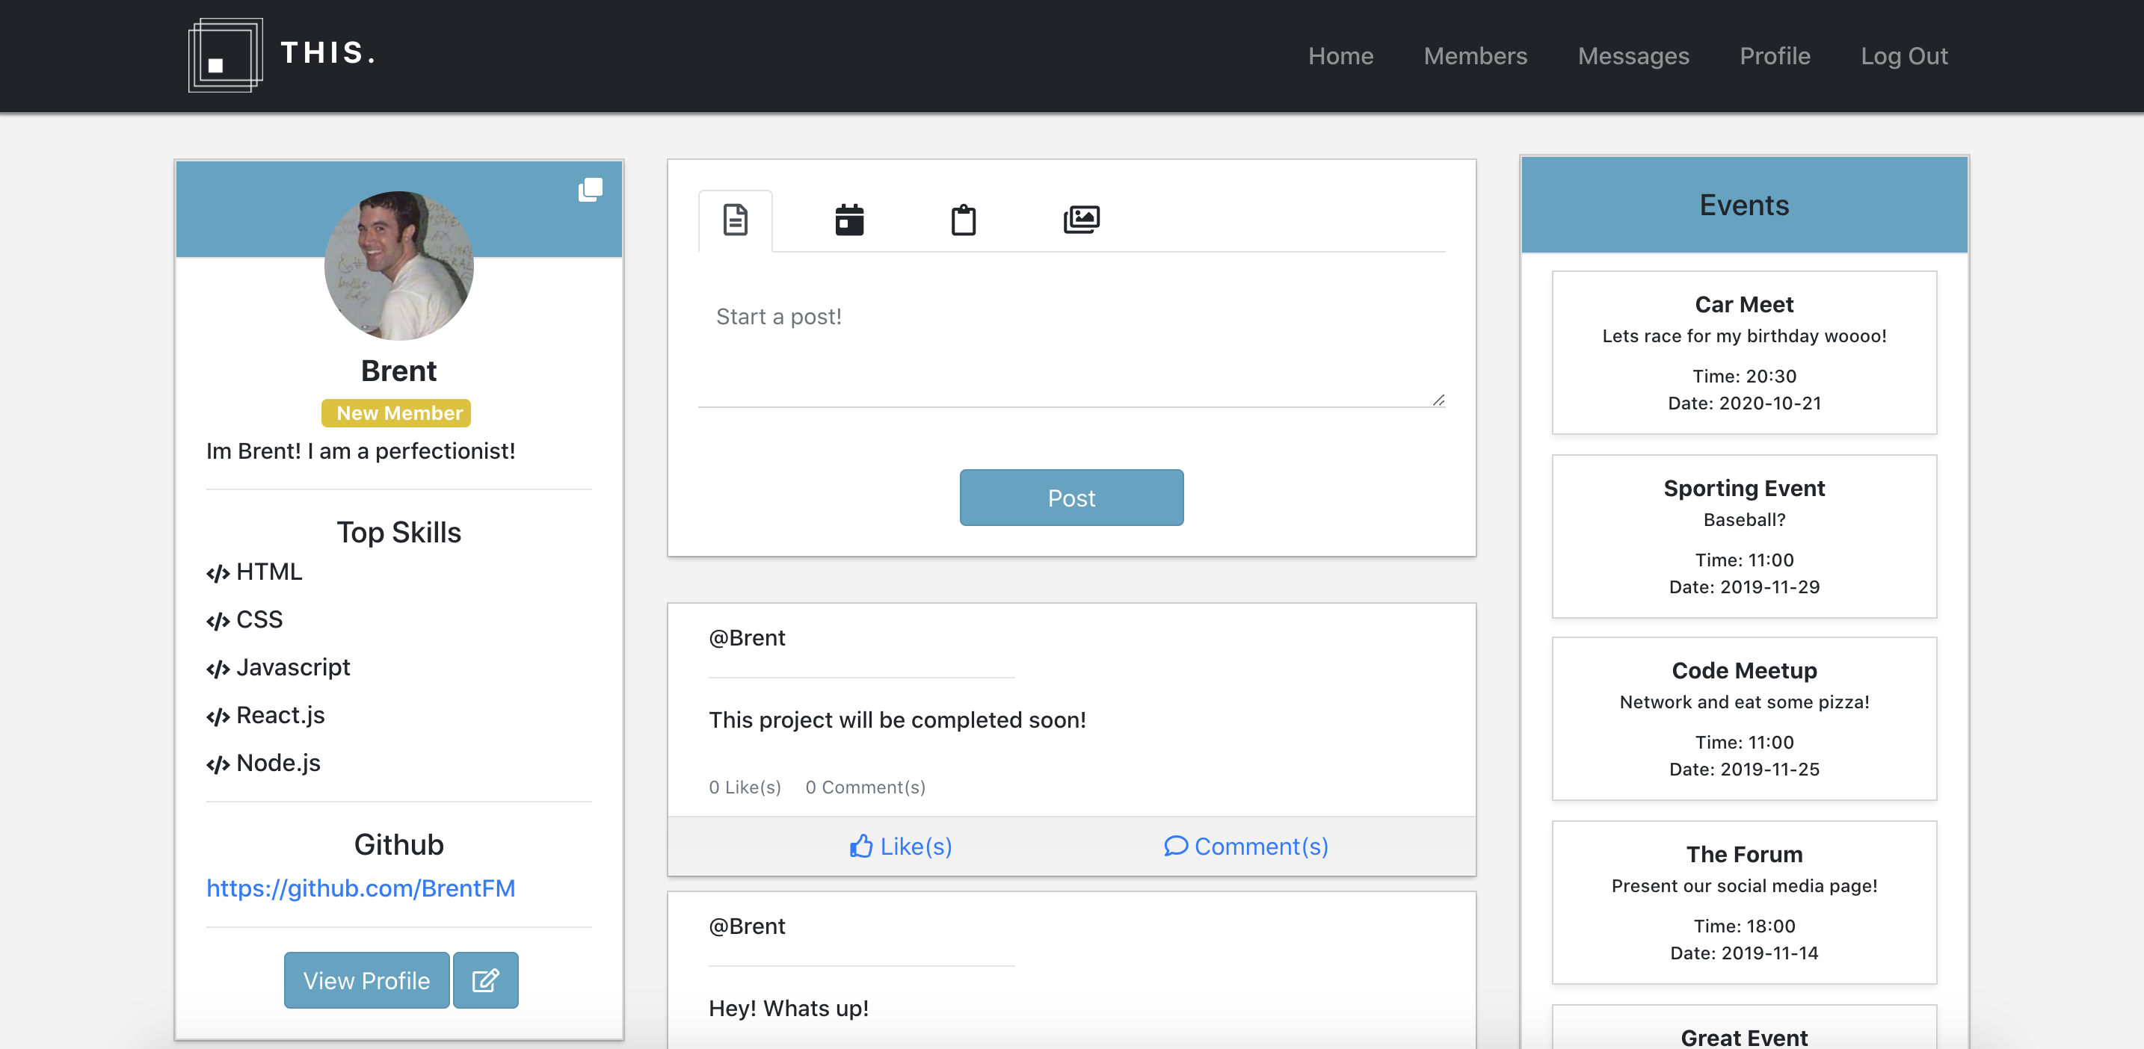Click the 0 Like(s) count text
The height and width of the screenshot is (1049, 2144).
coord(745,787)
